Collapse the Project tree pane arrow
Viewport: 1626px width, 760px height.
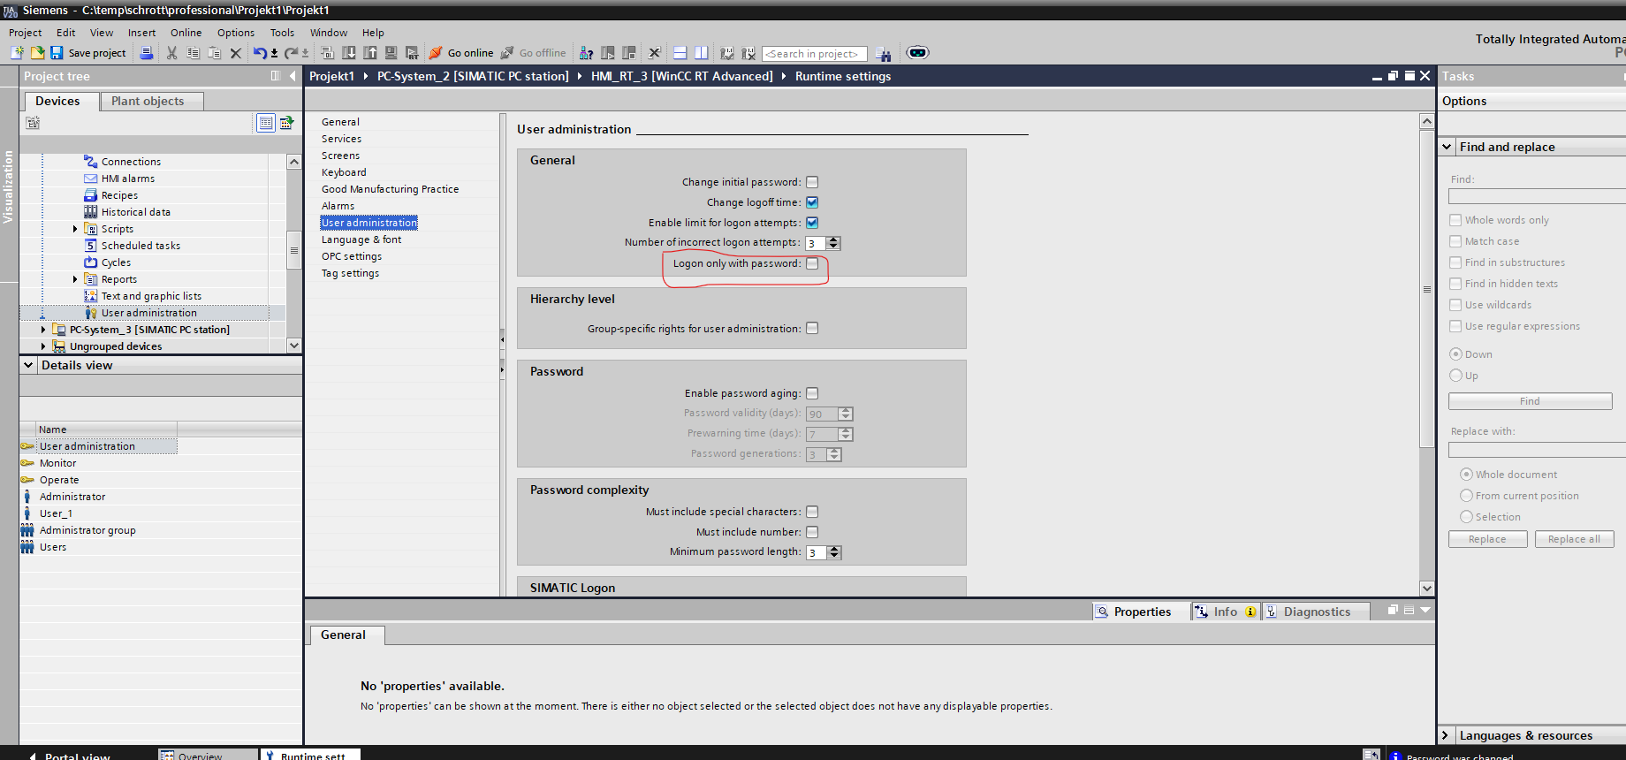tap(293, 76)
